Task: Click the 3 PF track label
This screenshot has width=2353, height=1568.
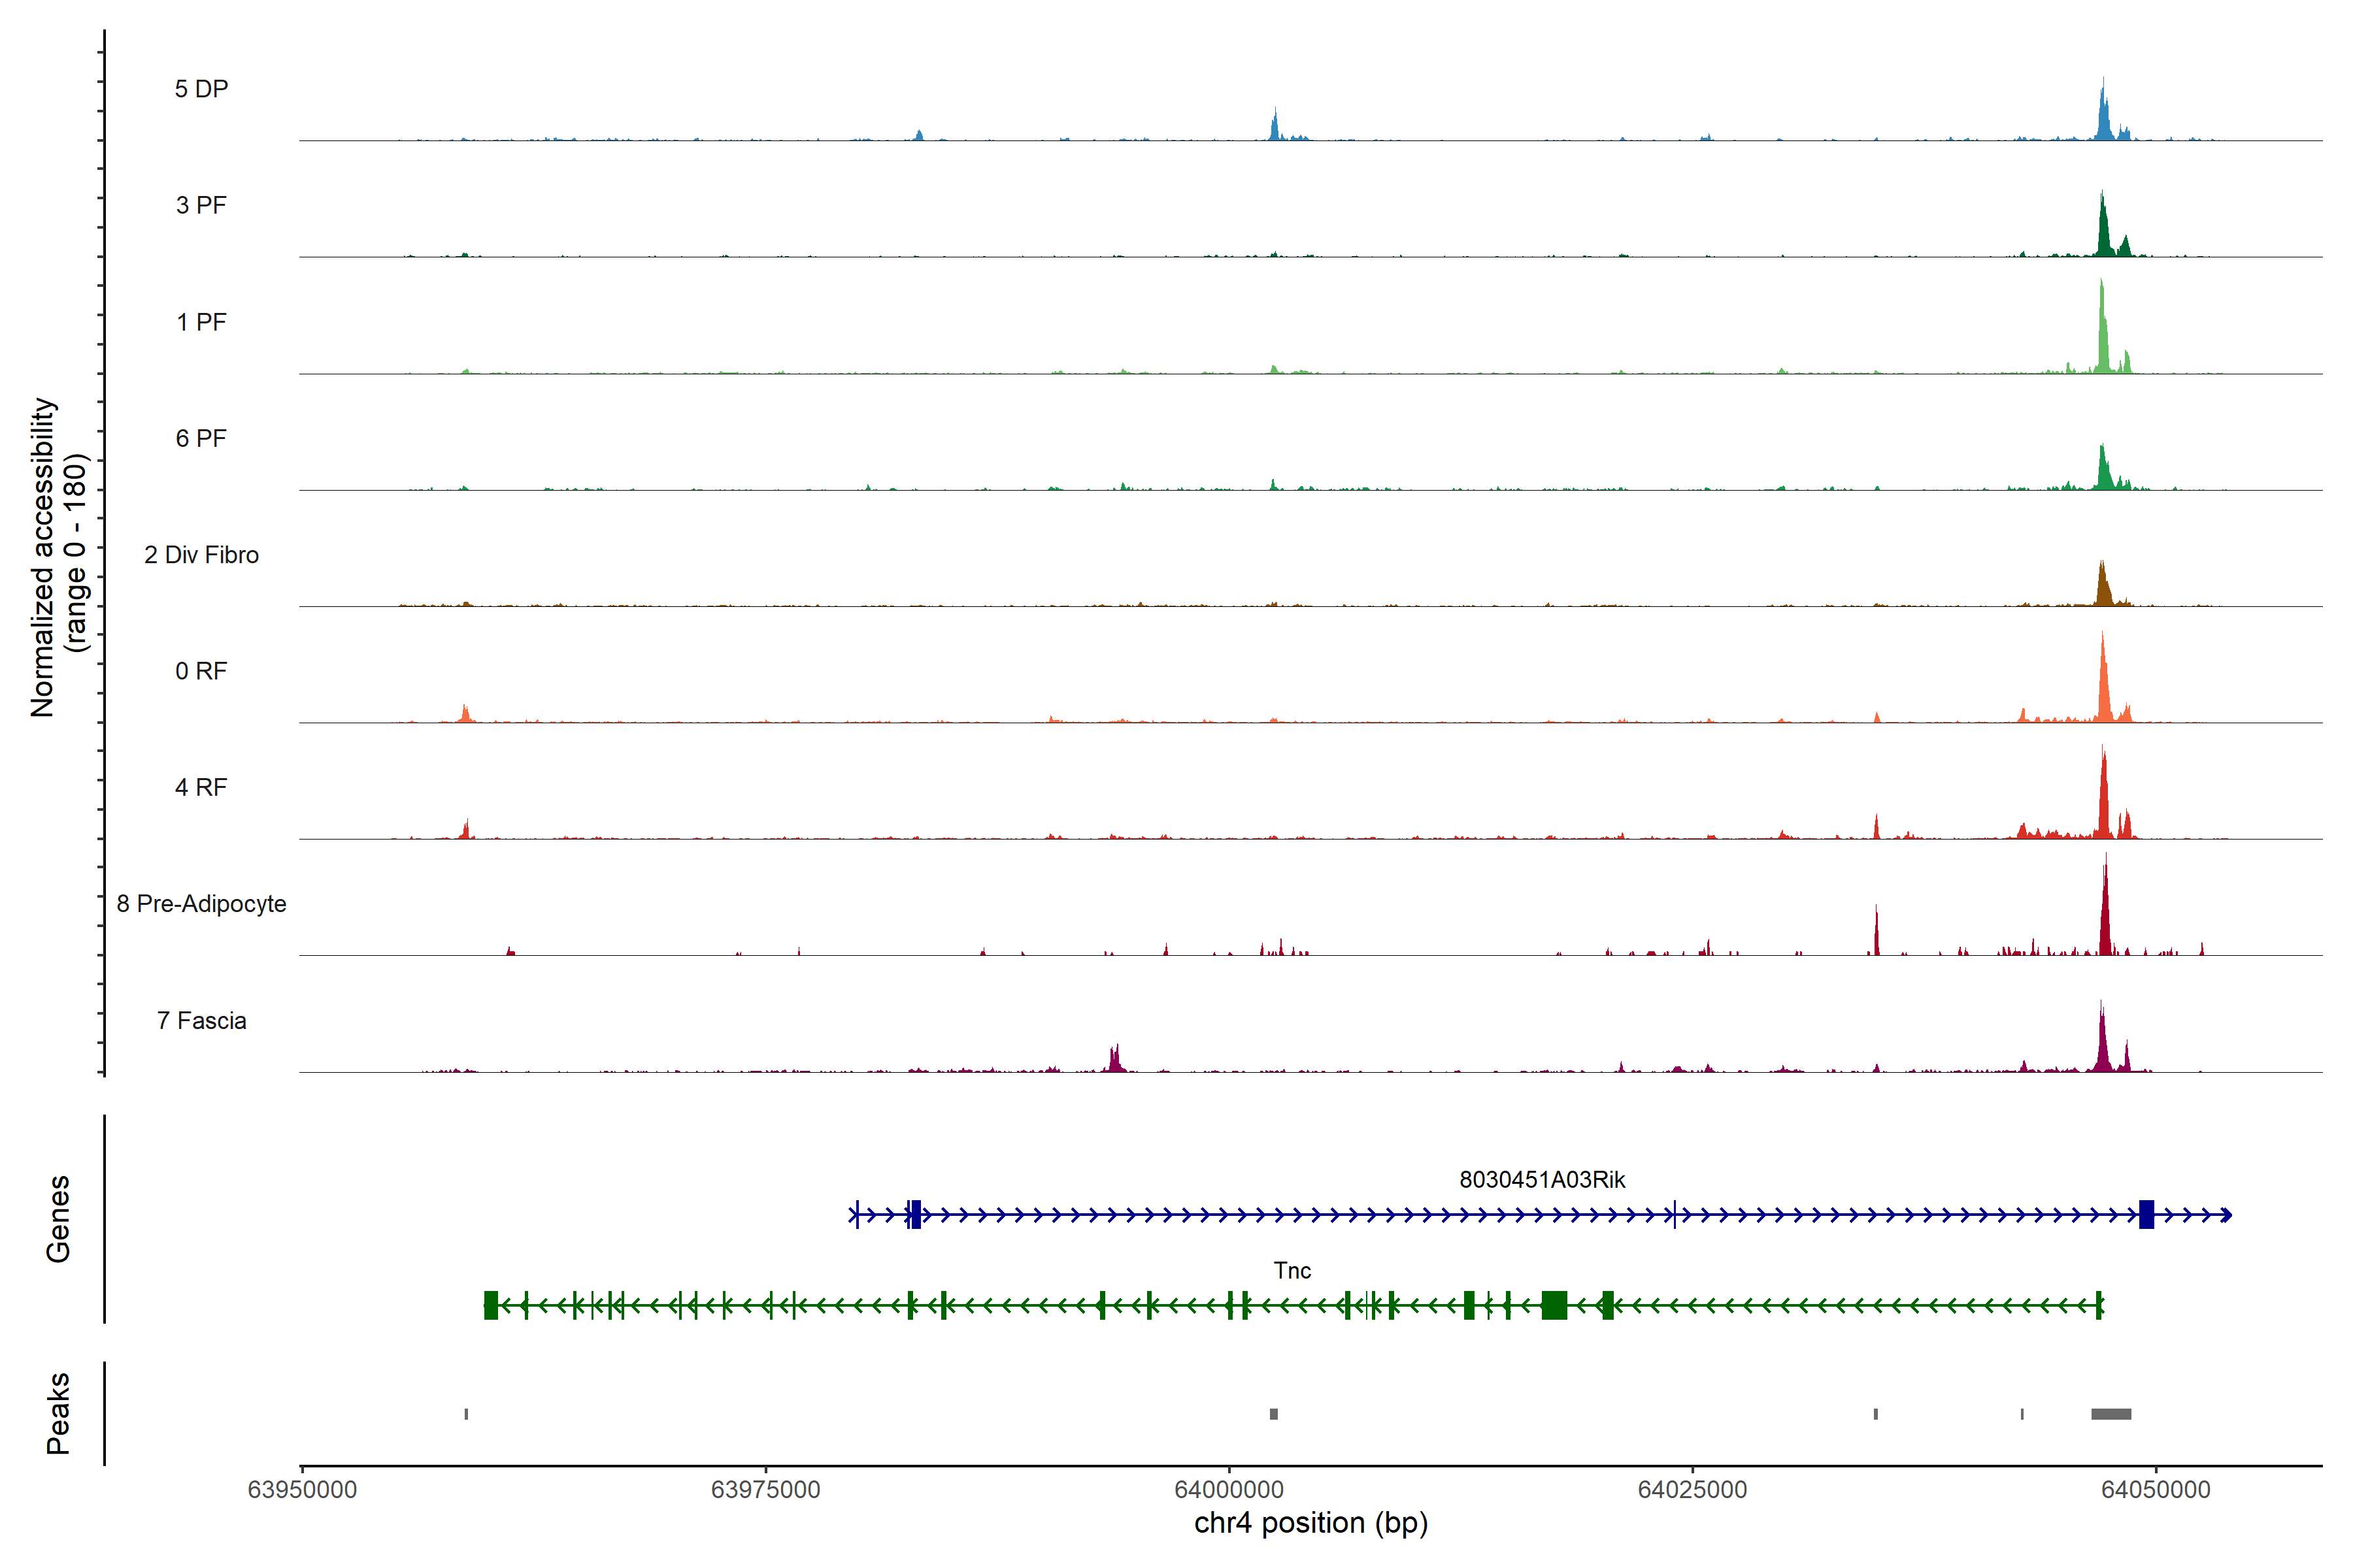Action: tap(201, 205)
